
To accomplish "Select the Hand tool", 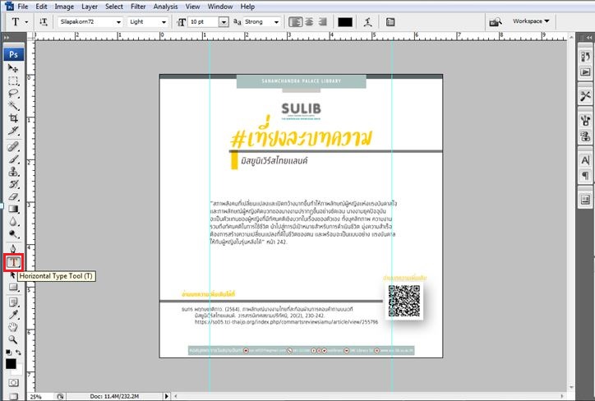I will (x=13, y=327).
